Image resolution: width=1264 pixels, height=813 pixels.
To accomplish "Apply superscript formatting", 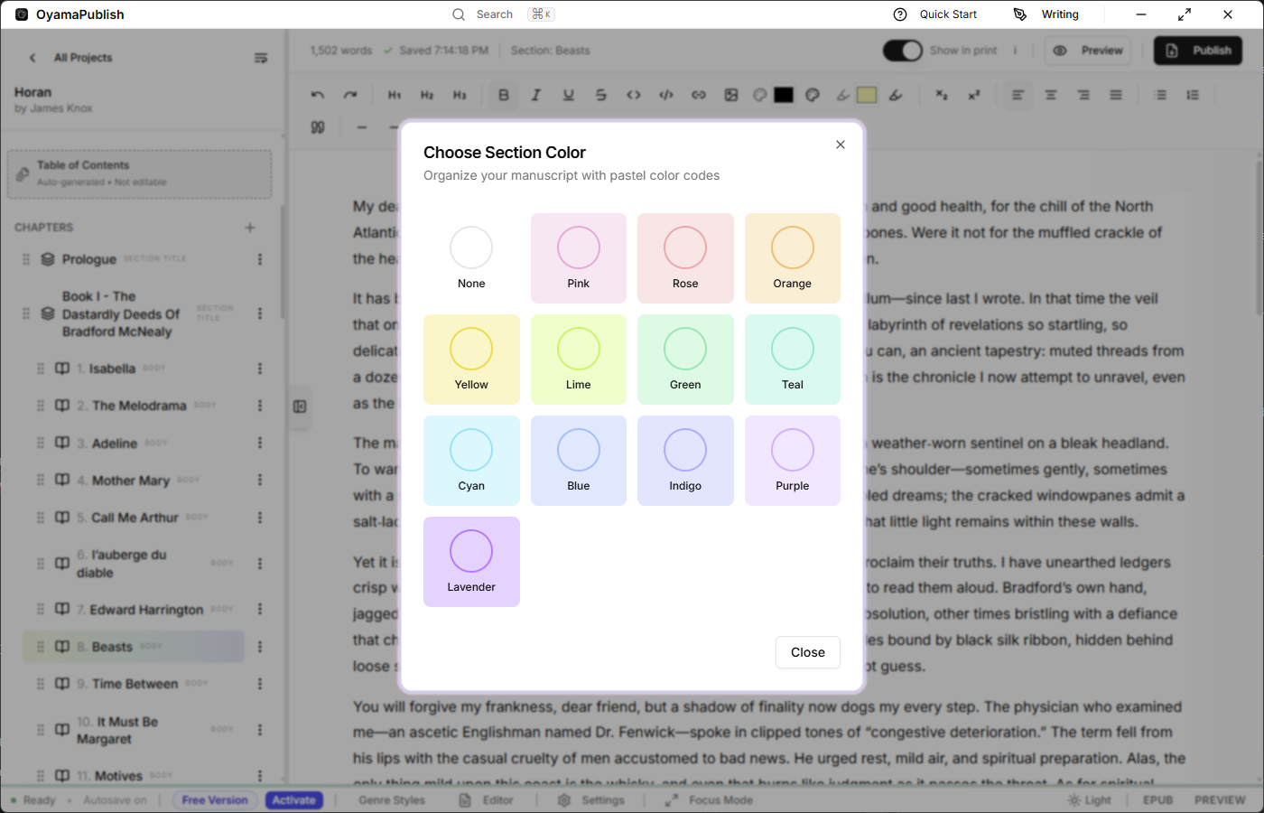I will click(x=974, y=94).
